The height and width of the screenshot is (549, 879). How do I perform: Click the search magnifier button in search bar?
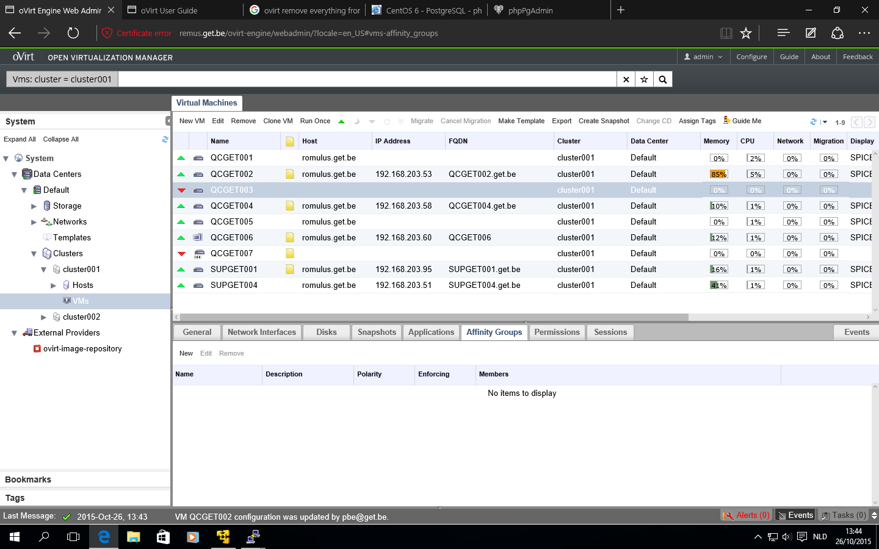663,79
